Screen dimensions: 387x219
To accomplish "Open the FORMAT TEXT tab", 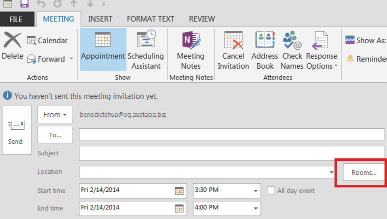I will (x=150, y=19).
